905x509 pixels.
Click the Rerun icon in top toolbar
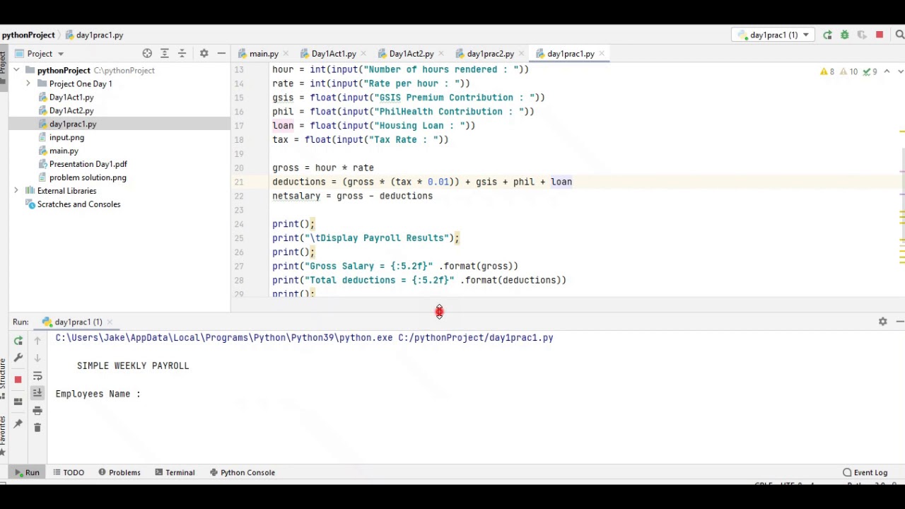(827, 35)
